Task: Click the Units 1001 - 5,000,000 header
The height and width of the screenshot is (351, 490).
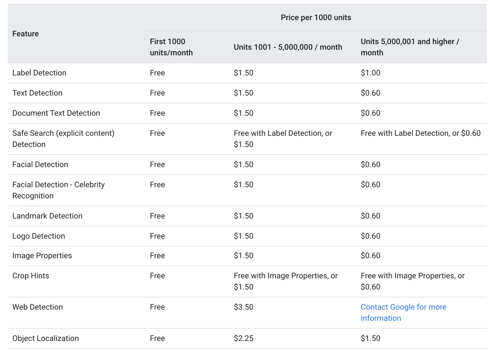Action: [x=288, y=47]
